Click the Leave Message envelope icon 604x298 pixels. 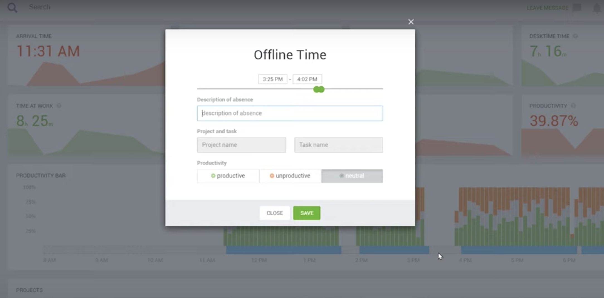pos(577,8)
